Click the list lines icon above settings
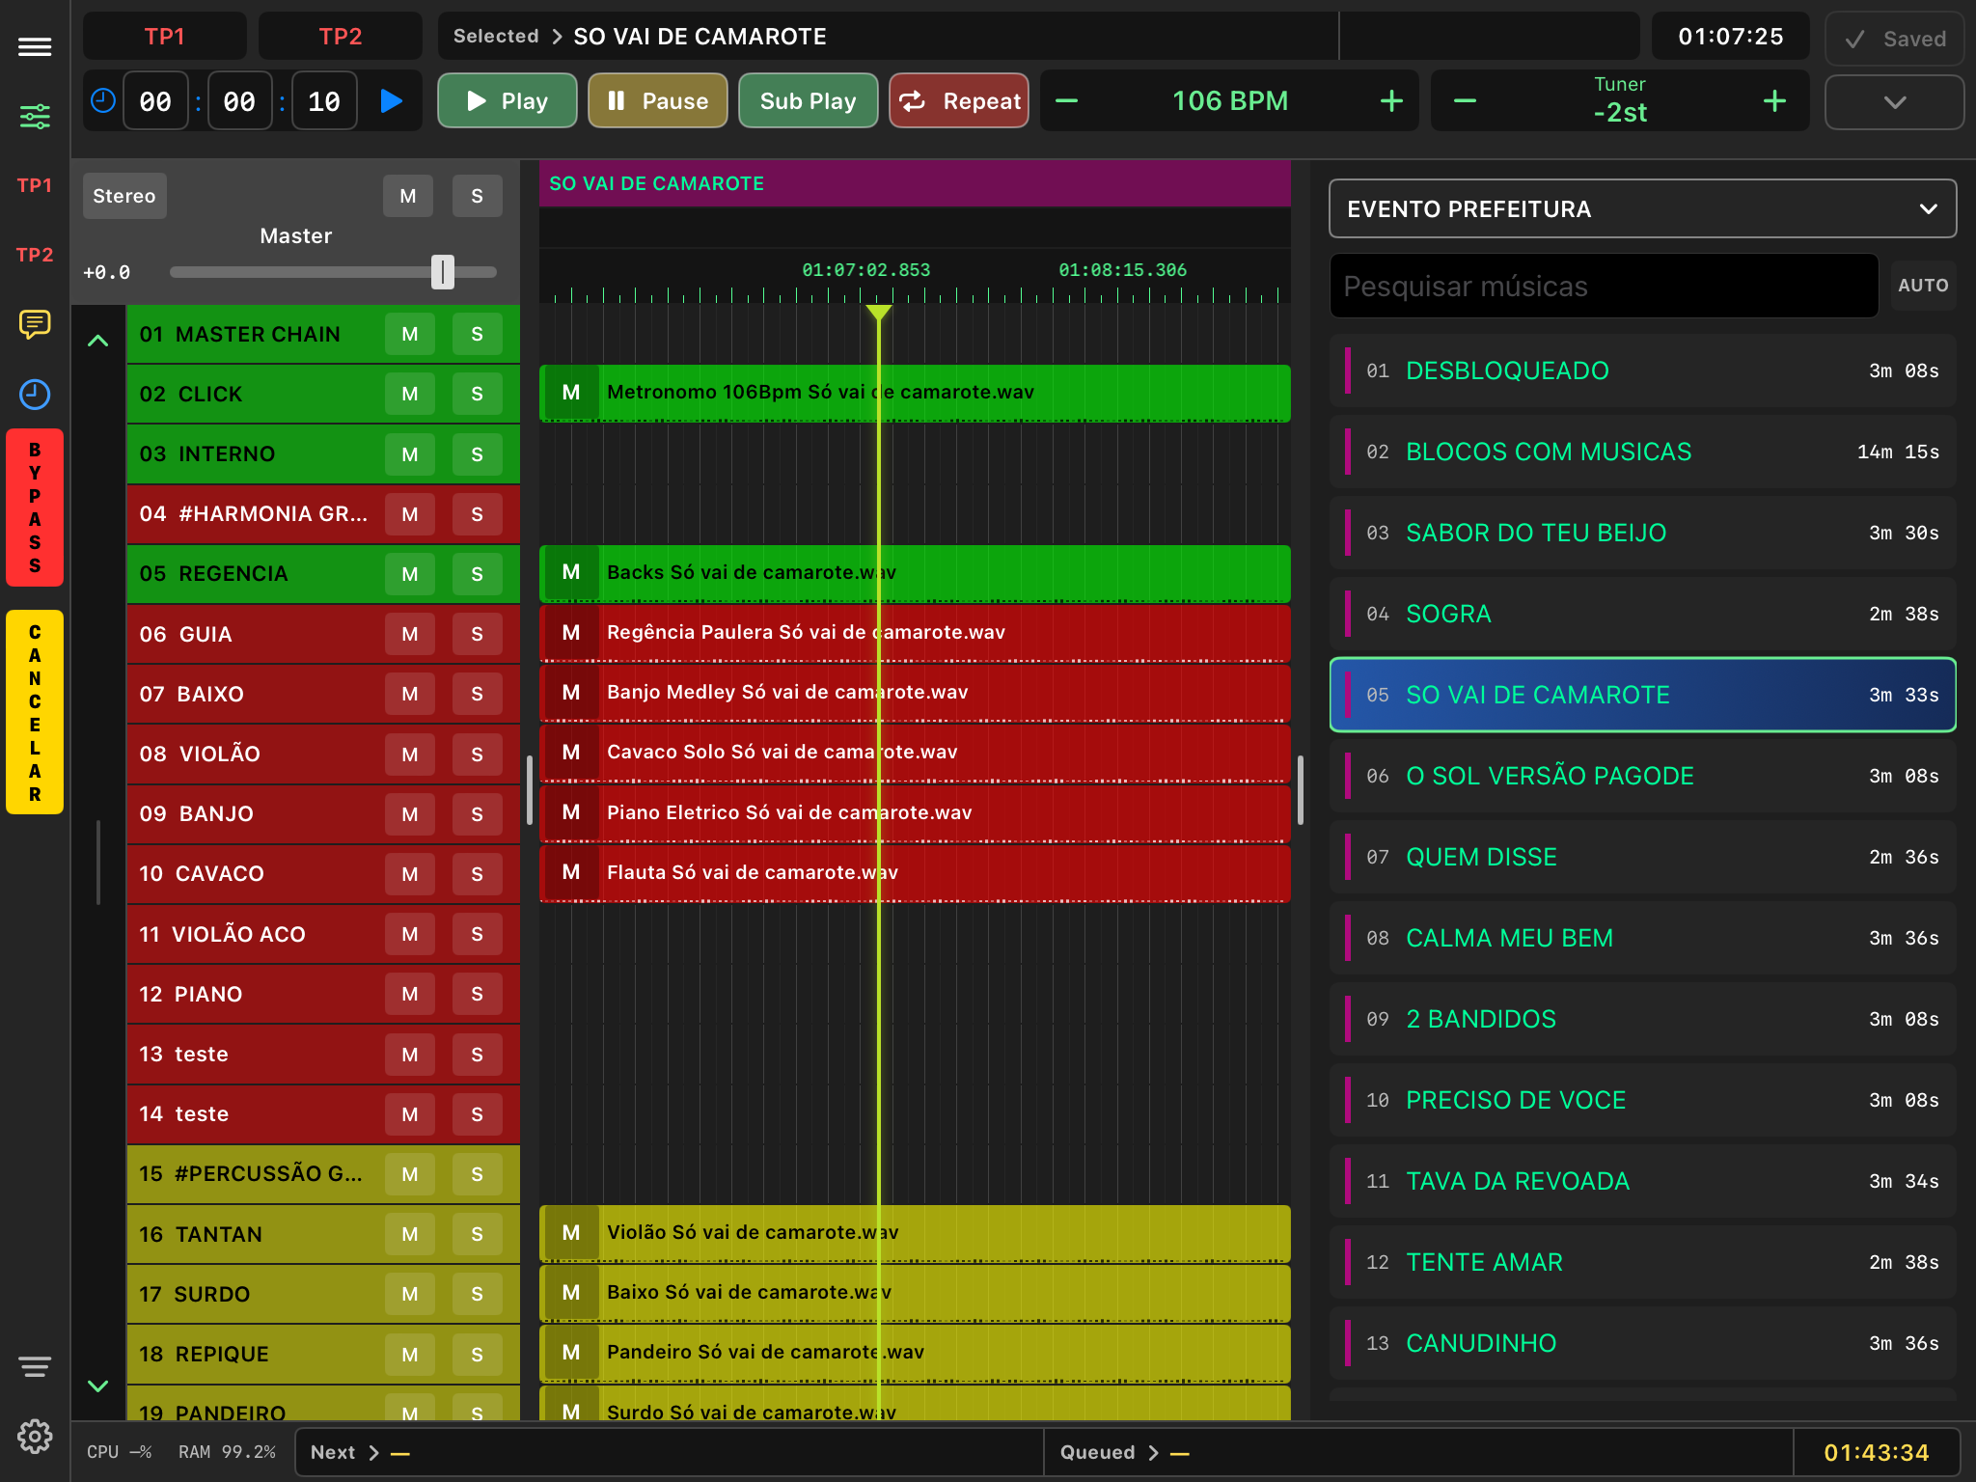Viewport: 1976px width, 1482px height. click(35, 1366)
